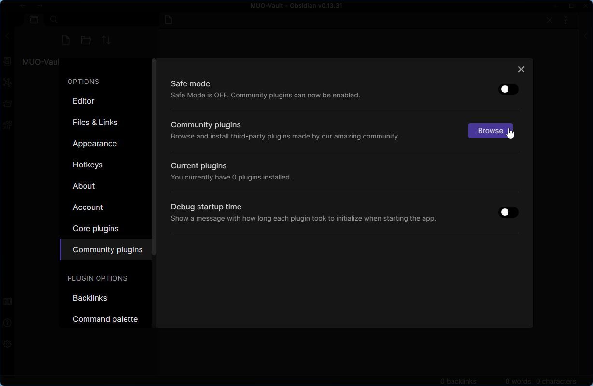Enable Debug startup time toggle
593x386 pixels.
508,212
